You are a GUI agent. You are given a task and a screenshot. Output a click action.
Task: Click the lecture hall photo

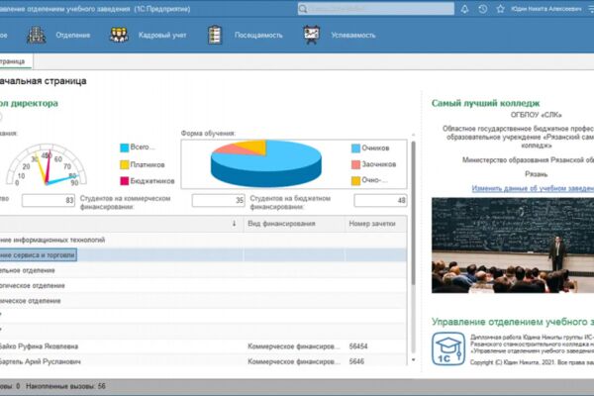point(513,246)
